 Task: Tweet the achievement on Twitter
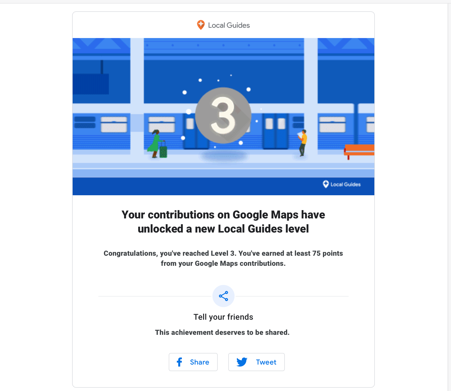257,362
